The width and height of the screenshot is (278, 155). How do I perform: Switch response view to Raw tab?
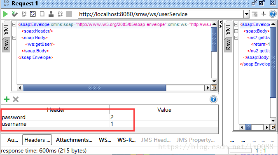point(228,45)
